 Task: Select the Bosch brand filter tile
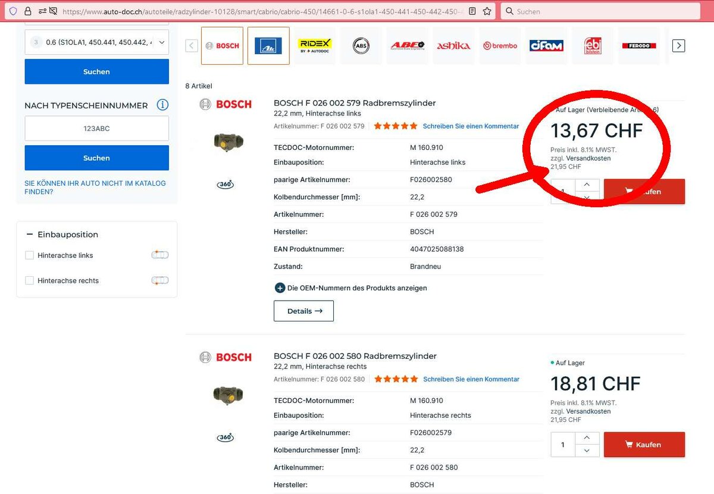pos(222,46)
